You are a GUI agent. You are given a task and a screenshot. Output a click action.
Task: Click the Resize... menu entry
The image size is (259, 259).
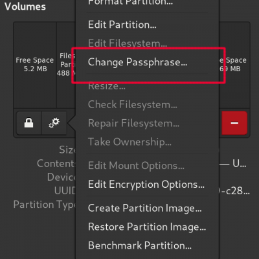[x=106, y=86]
